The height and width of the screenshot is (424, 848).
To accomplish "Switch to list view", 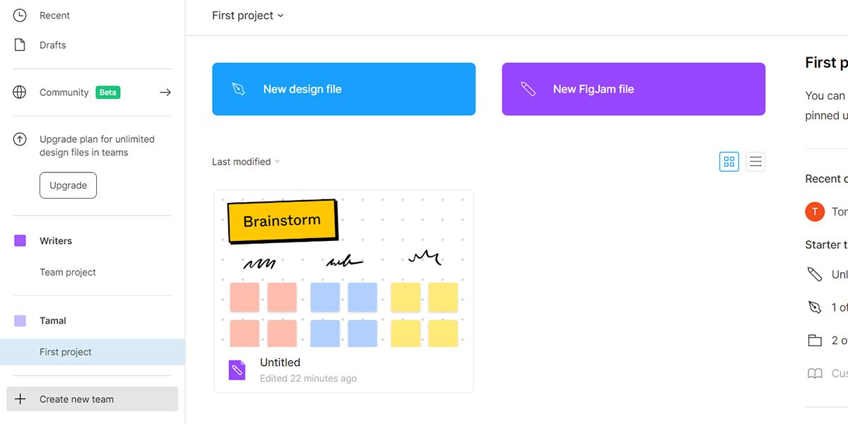I will click(755, 162).
